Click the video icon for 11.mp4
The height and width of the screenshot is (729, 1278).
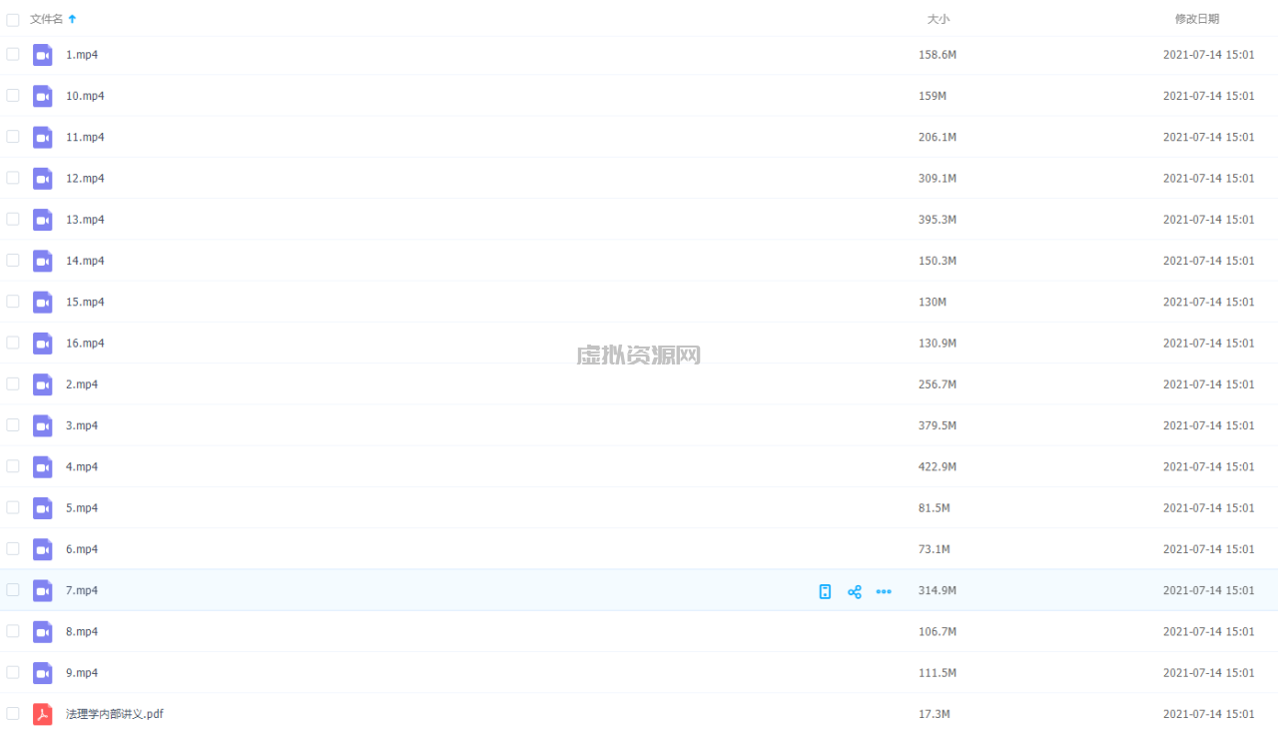(42, 137)
